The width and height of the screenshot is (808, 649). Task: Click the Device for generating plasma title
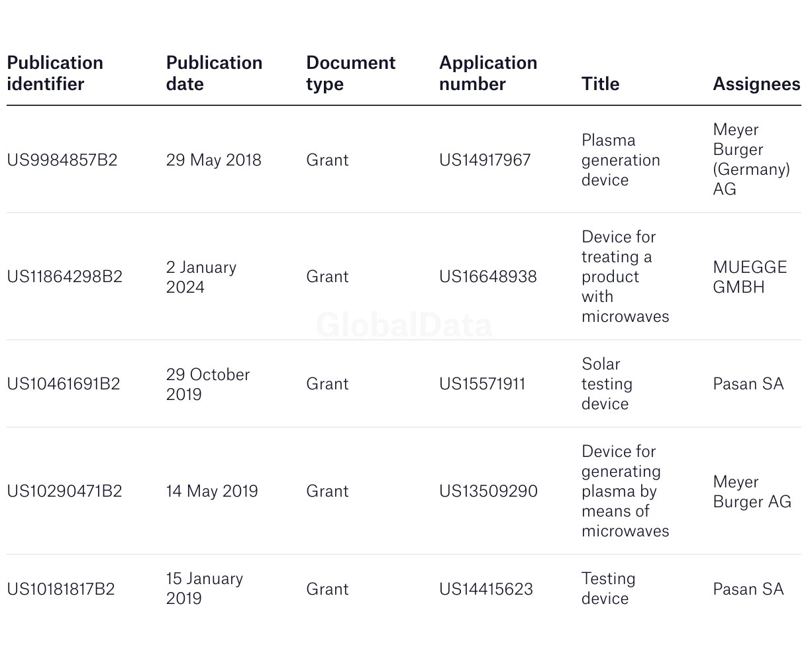[625, 491]
